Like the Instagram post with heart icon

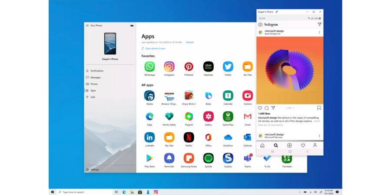260,108
